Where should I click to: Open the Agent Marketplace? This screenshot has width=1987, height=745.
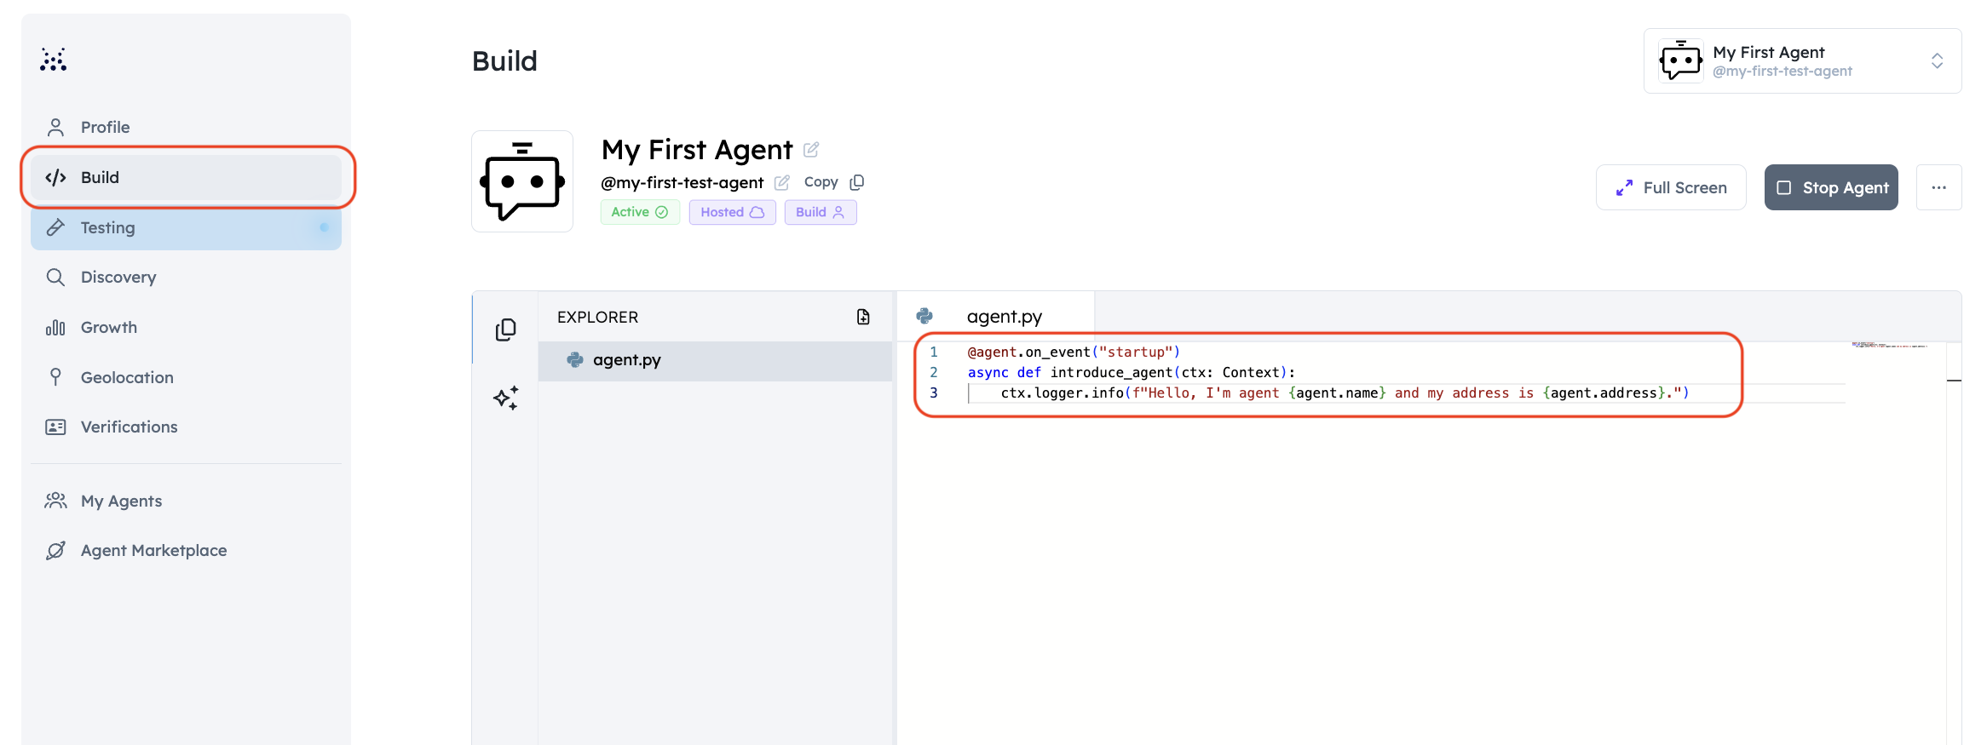pyautogui.click(x=186, y=550)
